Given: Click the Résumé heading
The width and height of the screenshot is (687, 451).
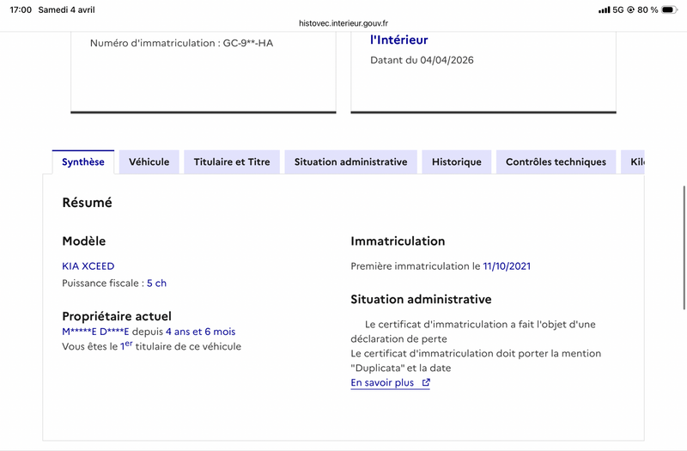Looking at the screenshot, I should [88, 203].
